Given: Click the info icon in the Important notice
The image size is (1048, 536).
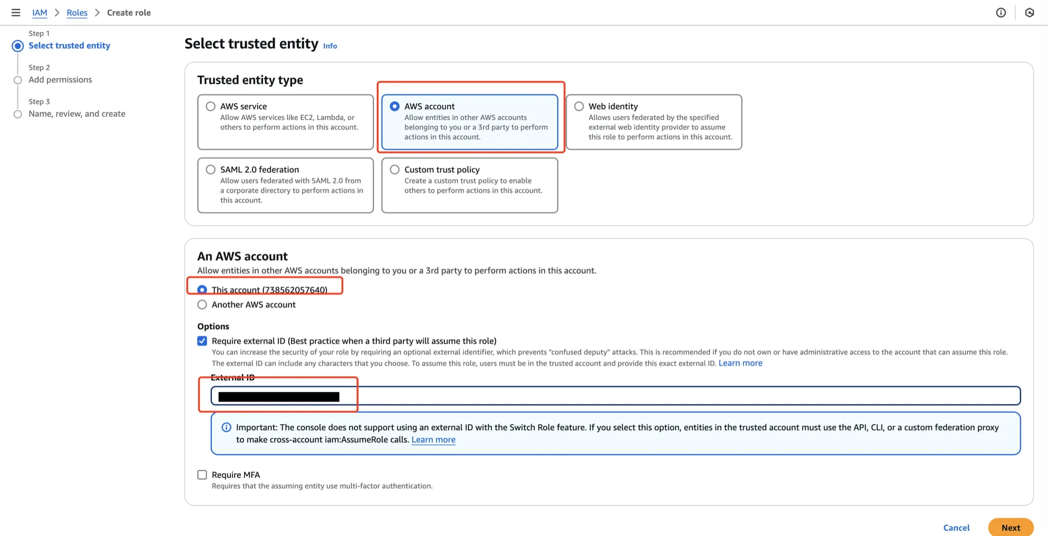Looking at the screenshot, I should 226,427.
